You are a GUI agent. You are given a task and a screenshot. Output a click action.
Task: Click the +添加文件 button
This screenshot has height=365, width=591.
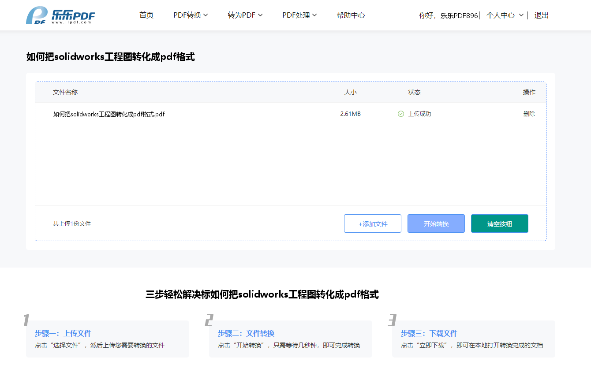point(373,223)
